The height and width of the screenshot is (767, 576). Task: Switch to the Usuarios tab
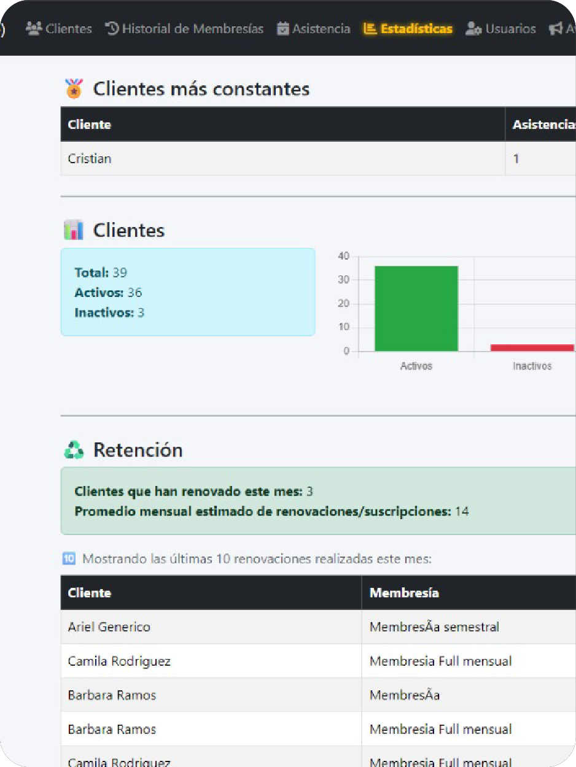[510, 28]
